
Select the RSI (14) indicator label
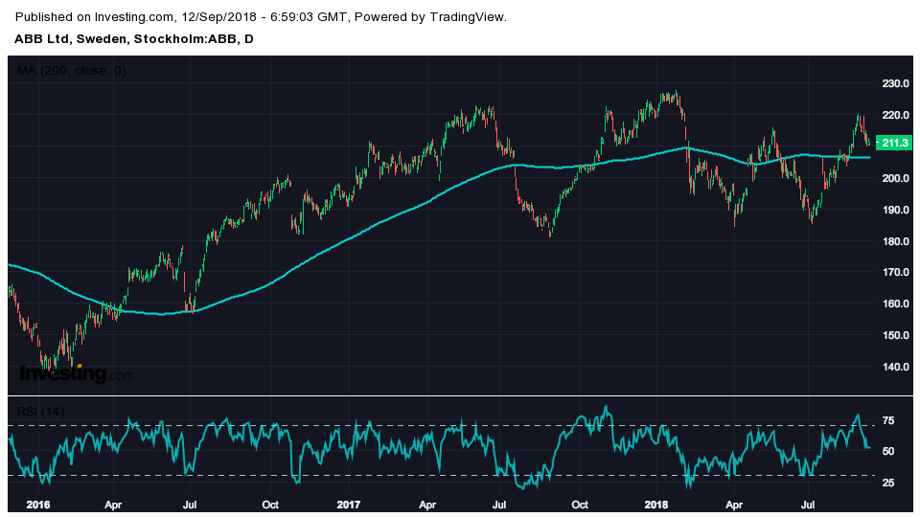(40, 412)
